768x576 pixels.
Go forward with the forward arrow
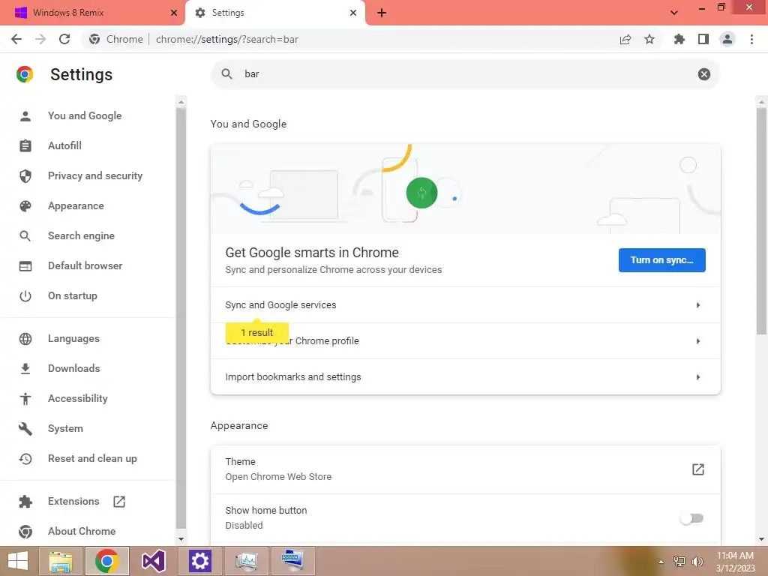(x=40, y=39)
